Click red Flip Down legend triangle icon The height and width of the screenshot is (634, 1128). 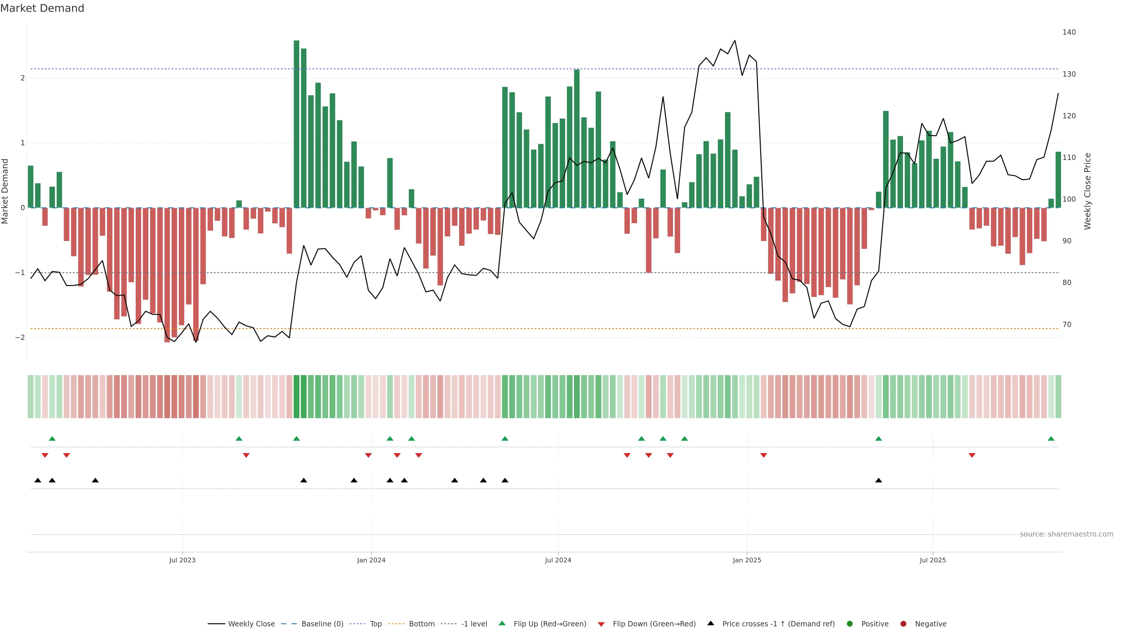point(601,624)
